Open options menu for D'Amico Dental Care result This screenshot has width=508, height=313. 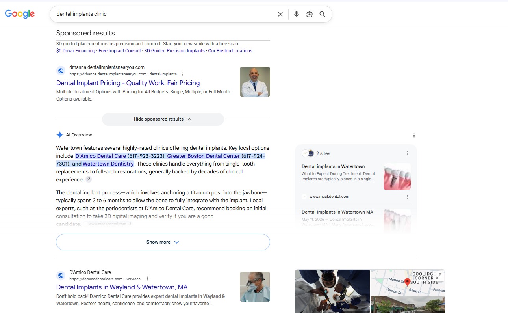[x=148, y=279]
